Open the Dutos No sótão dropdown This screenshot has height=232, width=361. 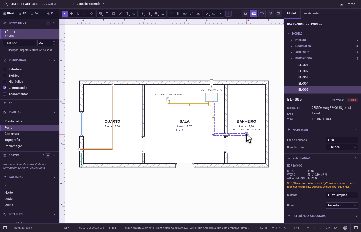[x=342, y=205]
